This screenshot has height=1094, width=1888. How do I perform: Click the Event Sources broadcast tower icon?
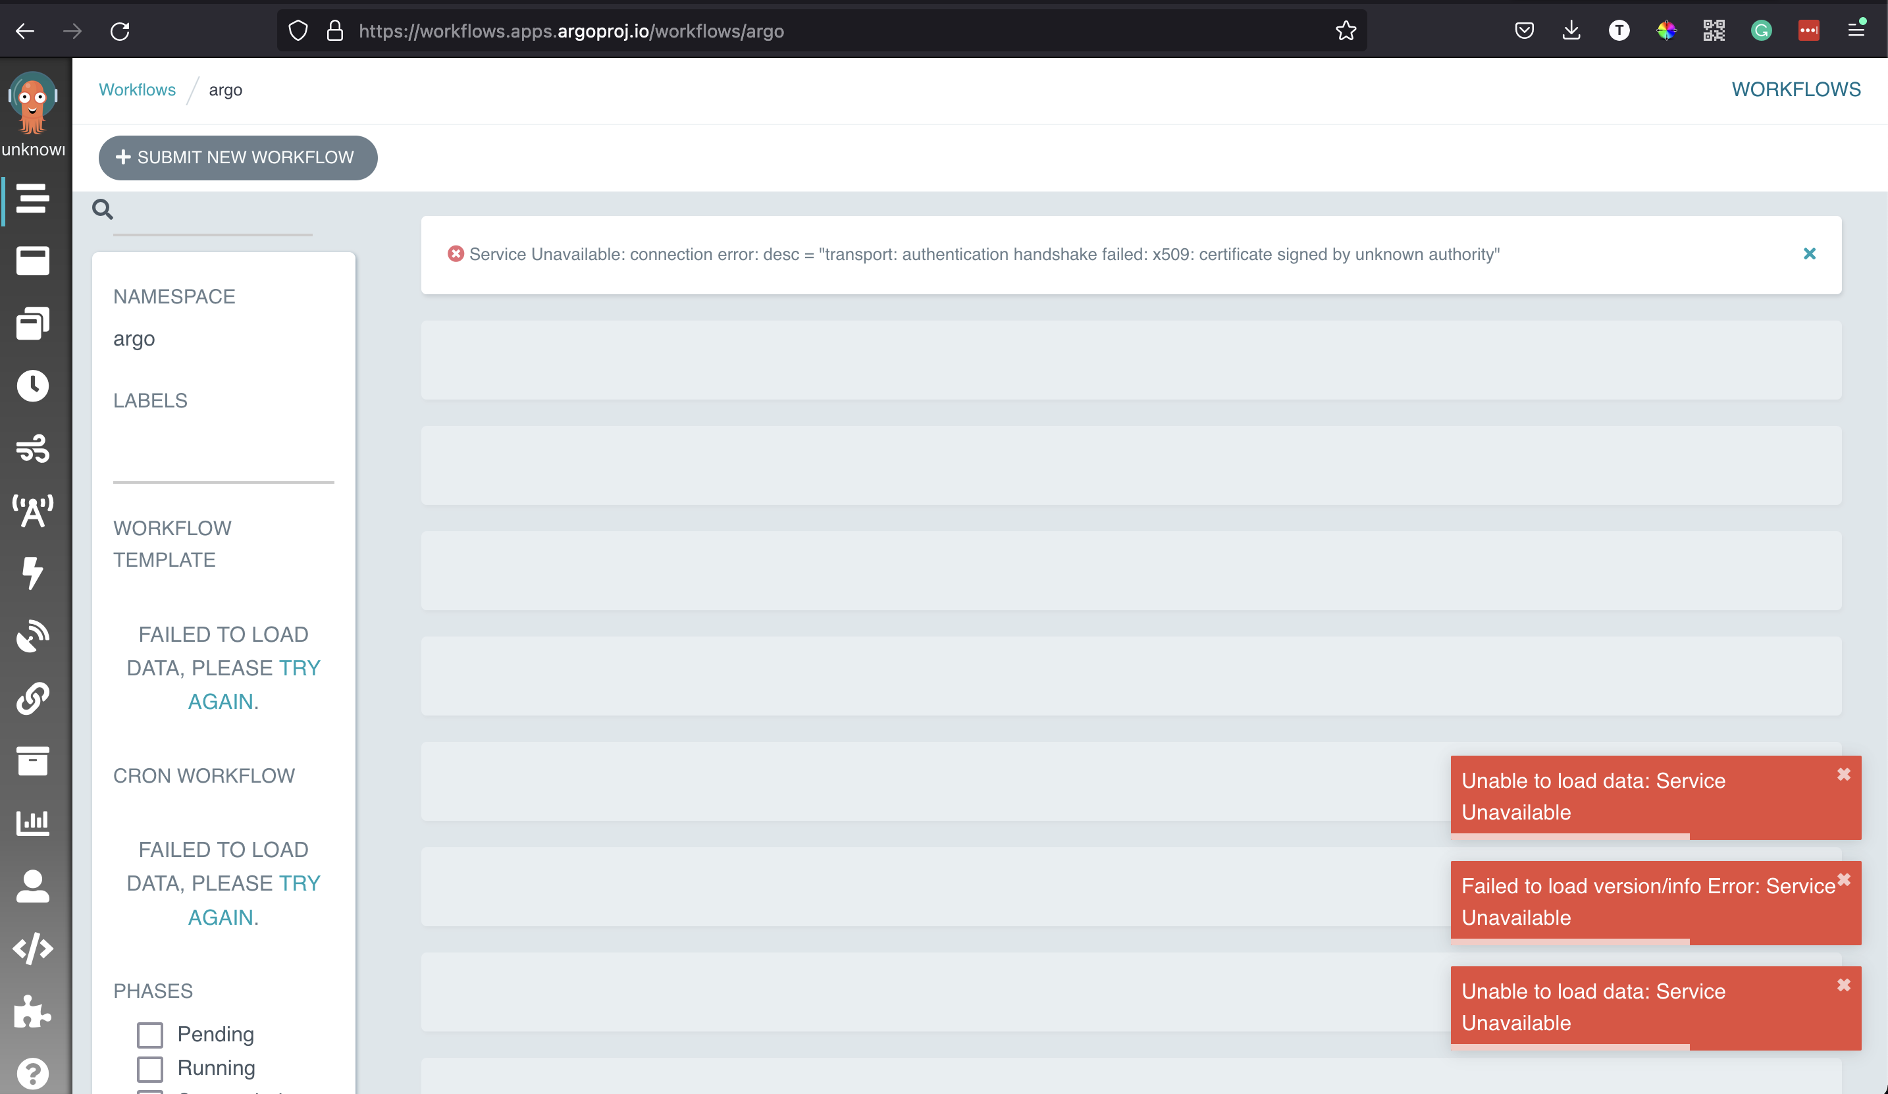click(x=33, y=511)
